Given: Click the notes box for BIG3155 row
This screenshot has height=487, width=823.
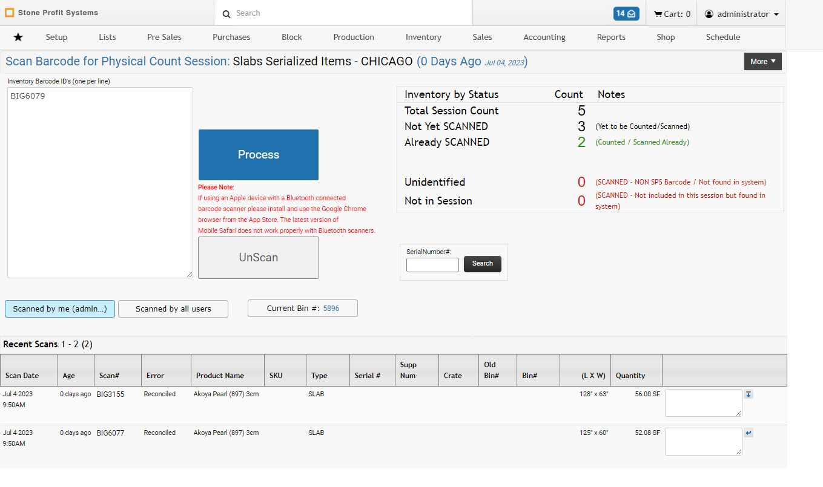Looking at the screenshot, I should pyautogui.click(x=704, y=403).
